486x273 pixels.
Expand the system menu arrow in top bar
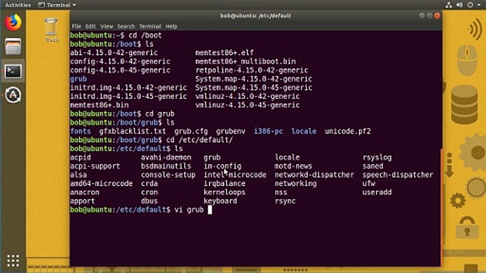pos(479,5)
